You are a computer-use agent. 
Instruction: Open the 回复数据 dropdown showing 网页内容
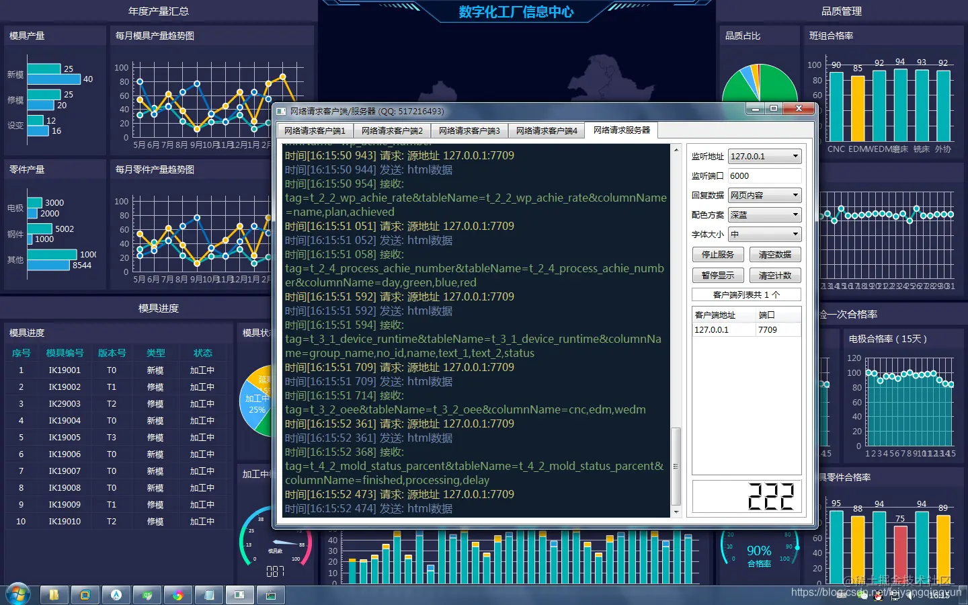coord(765,195)
